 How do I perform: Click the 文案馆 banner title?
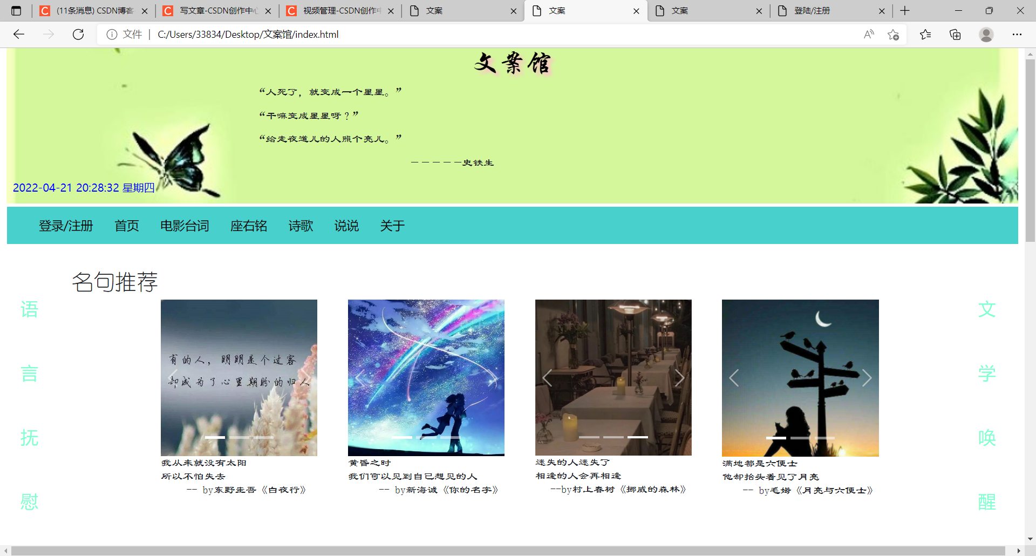coord(513,64)
